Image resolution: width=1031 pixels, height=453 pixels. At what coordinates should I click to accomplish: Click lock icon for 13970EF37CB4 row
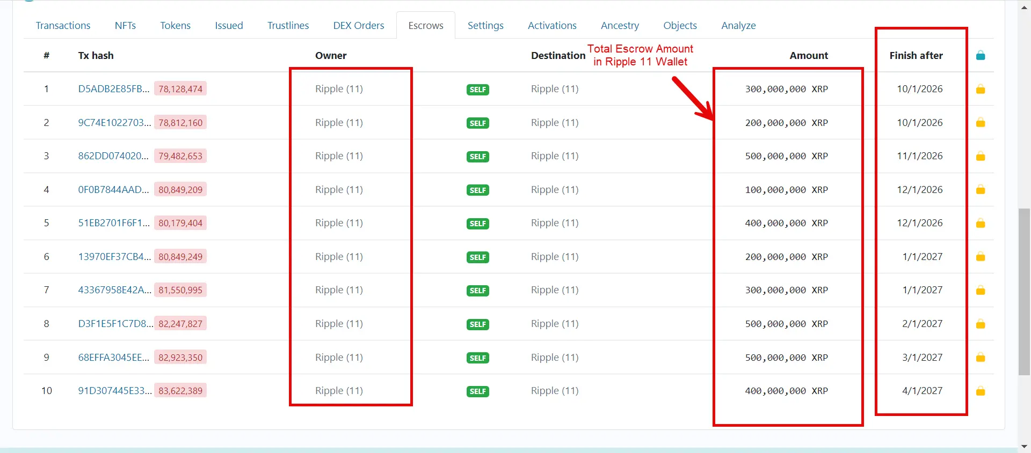click(981, 257)
